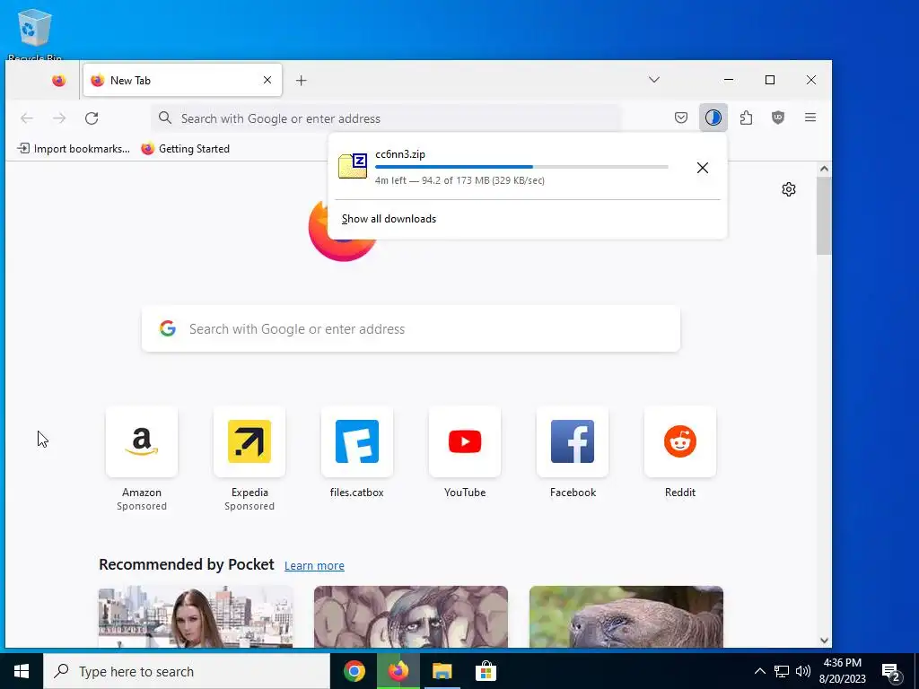Focus the address bar search field

(x=386, y=118)
